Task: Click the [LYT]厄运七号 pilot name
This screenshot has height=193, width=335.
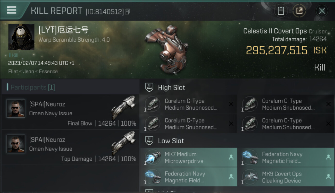Action: (63, 30)
